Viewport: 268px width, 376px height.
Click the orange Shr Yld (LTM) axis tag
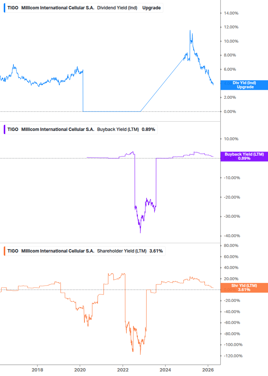point(244,287)
